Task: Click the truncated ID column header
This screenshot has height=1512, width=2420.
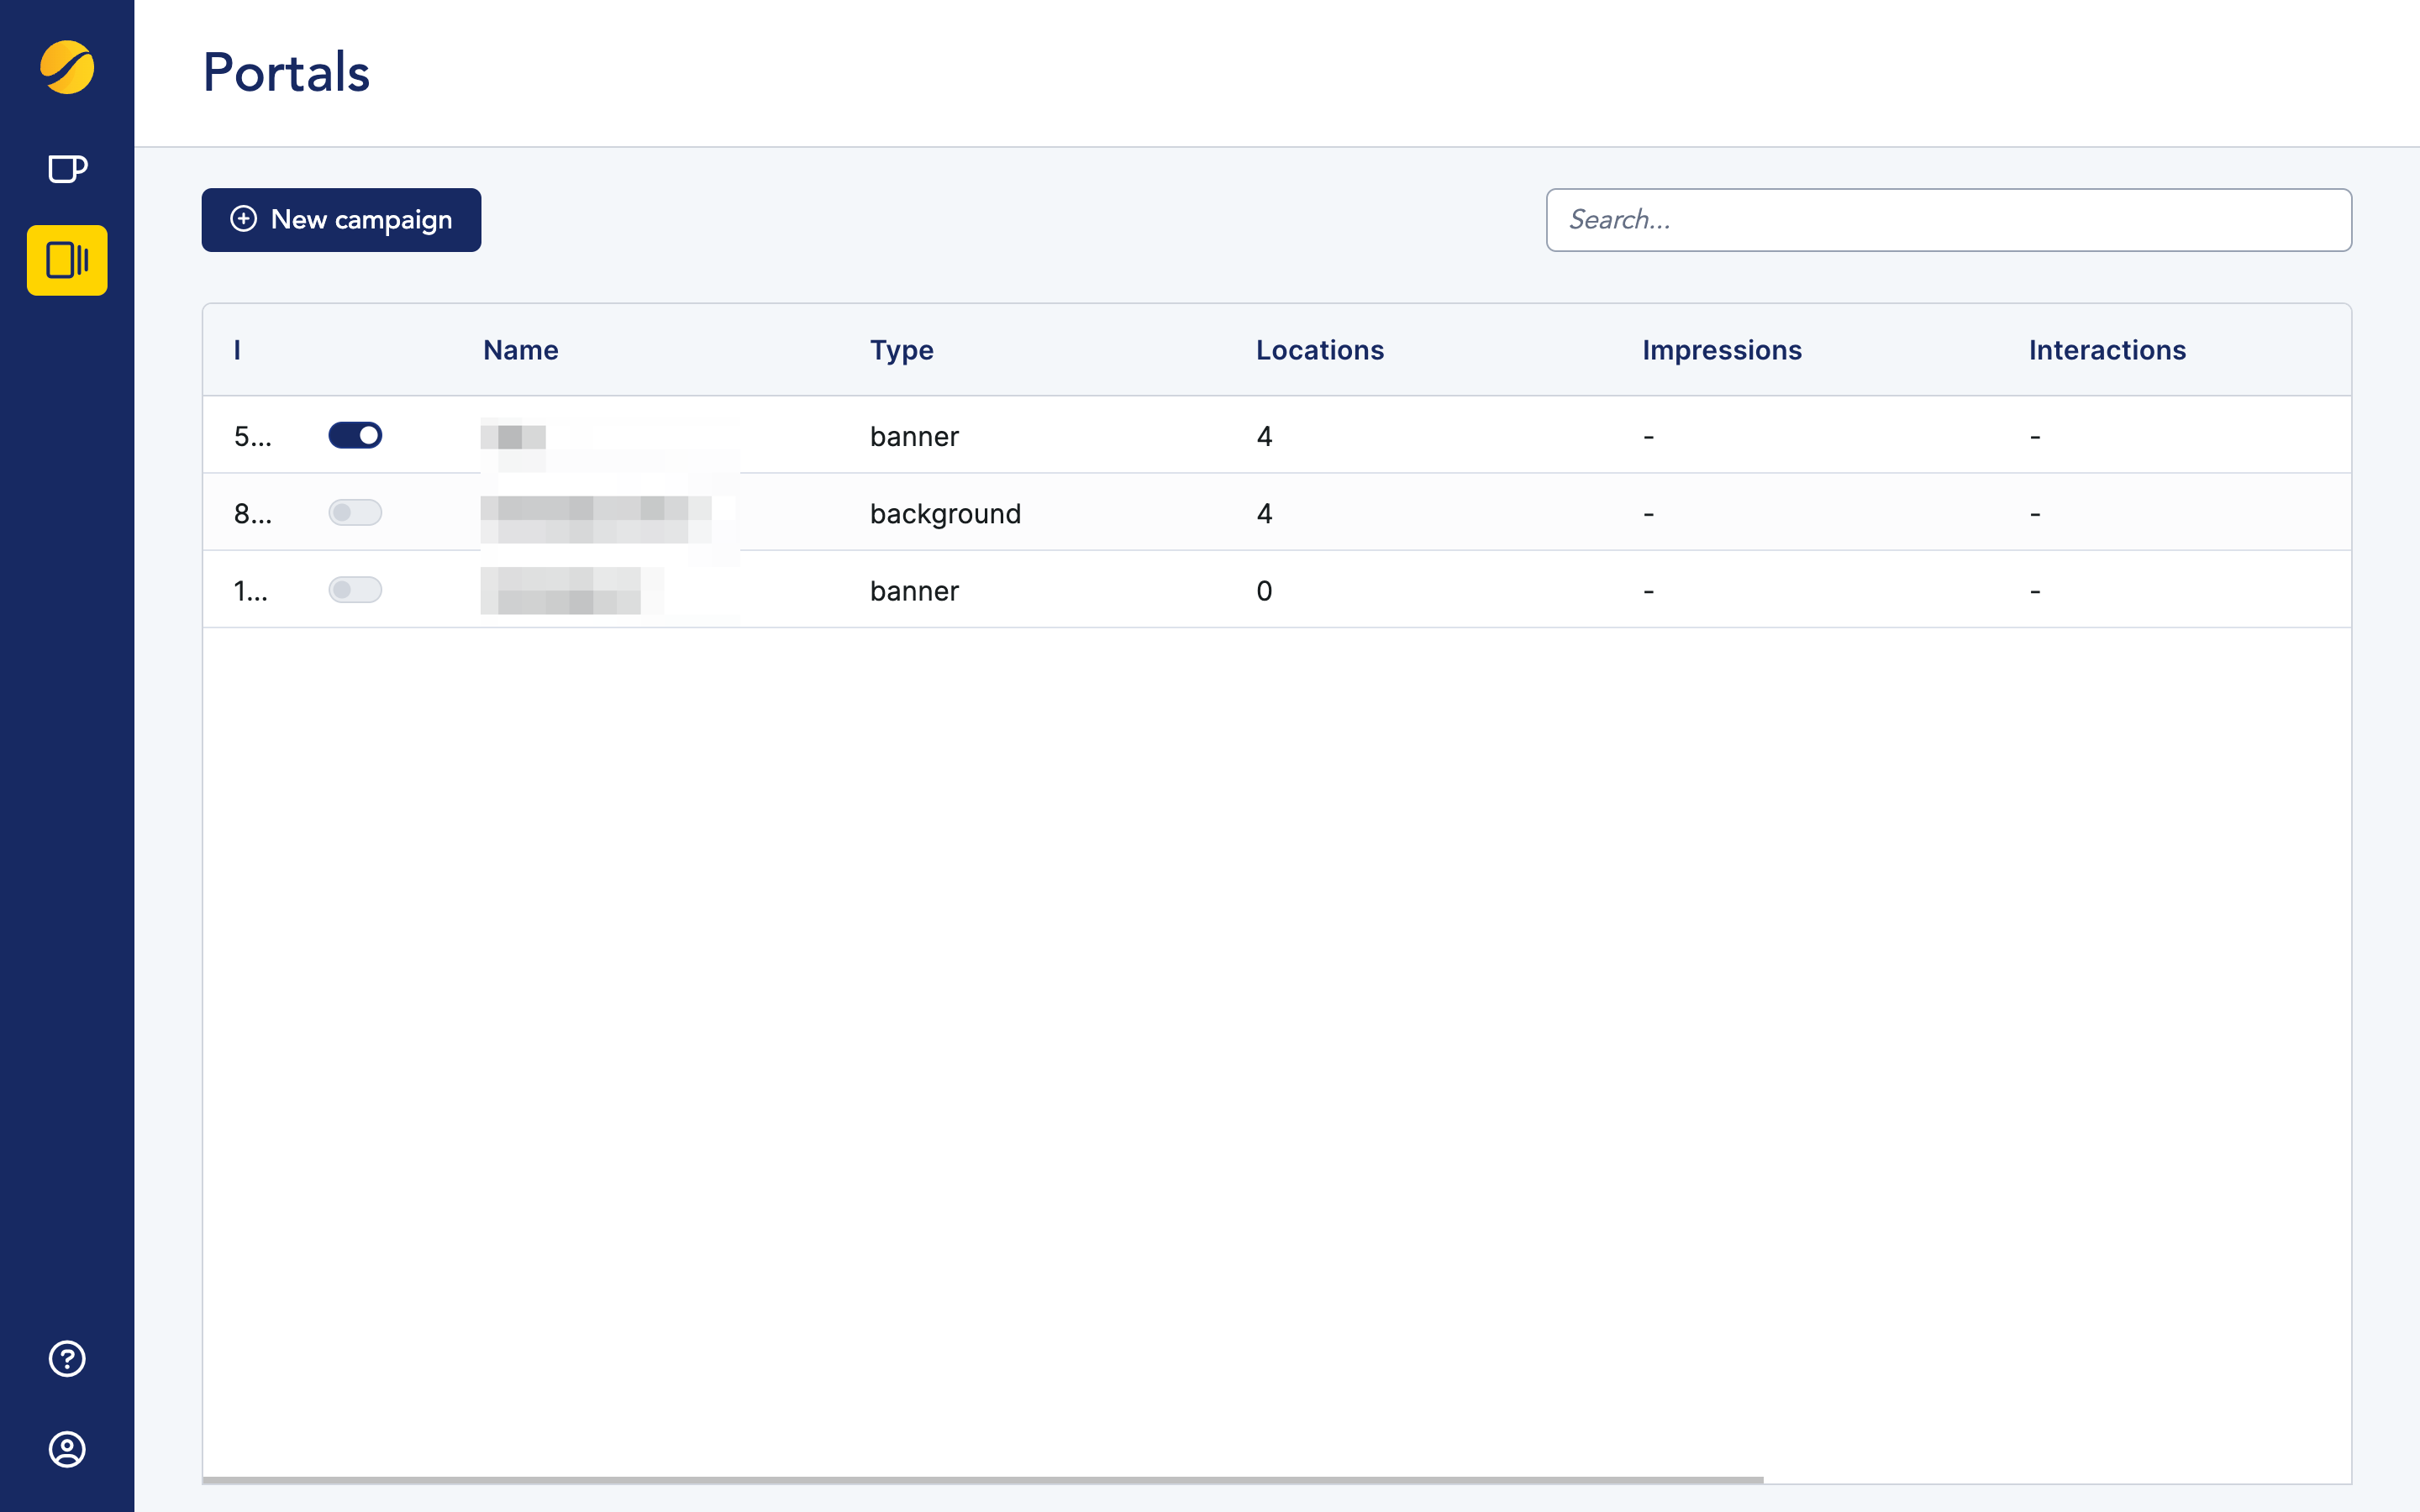Action: coord(237,350)
